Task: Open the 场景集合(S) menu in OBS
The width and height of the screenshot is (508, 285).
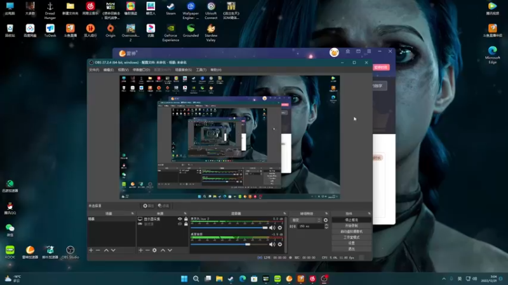Action: (x=184, y=70)
